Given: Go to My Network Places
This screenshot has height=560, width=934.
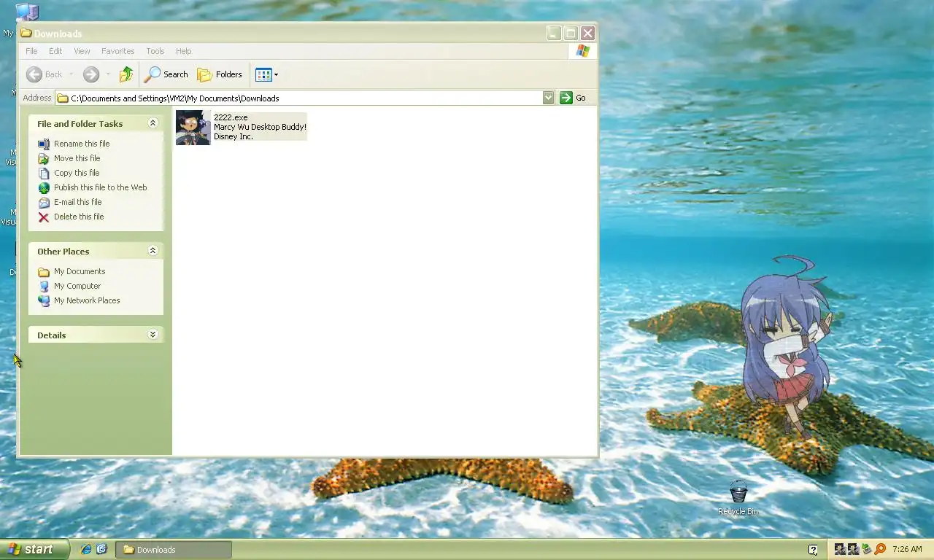Looking at the screenshot, I should pyautogui.click(x=87, y=300).
